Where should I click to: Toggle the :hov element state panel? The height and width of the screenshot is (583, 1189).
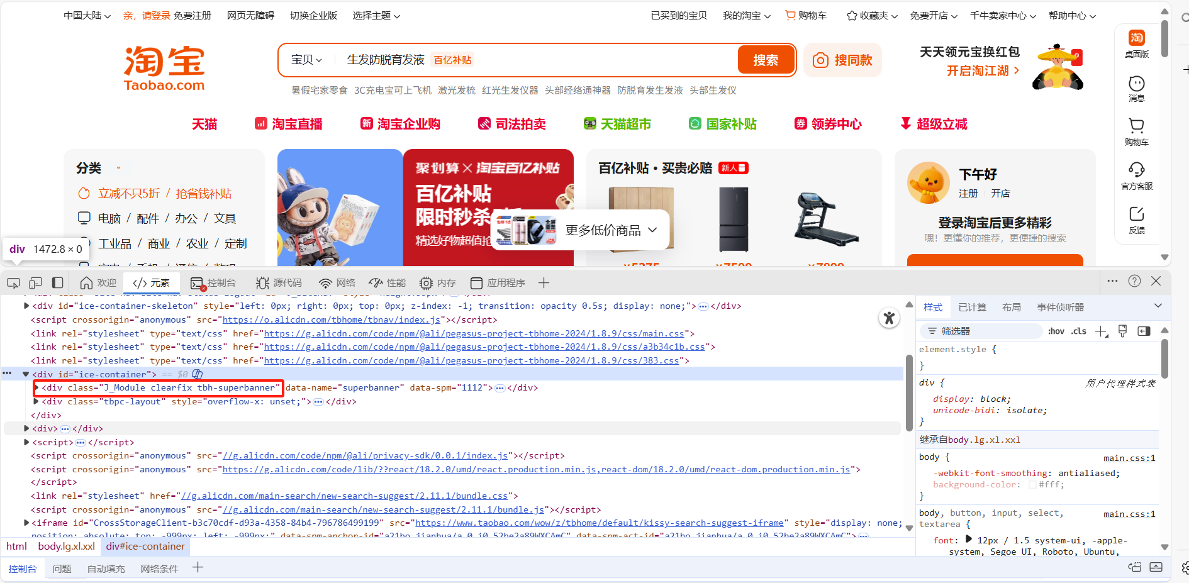click(x=1056, y=331)
